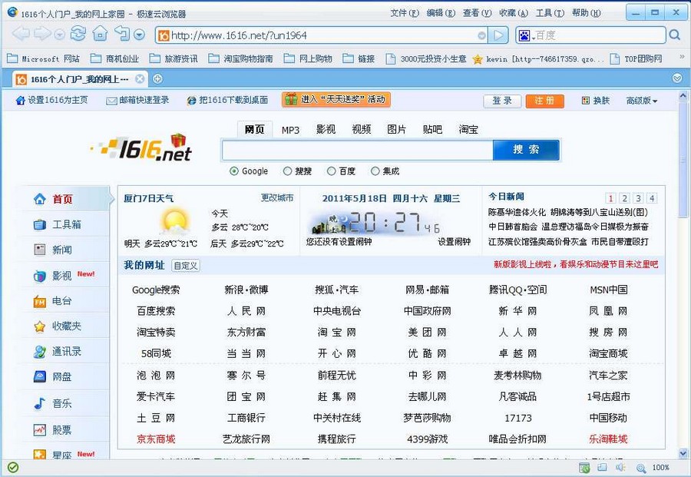Click 邮箱快速登录 mail icon link
The height and width of the screenshot is (477, 691).
point(137,100)
